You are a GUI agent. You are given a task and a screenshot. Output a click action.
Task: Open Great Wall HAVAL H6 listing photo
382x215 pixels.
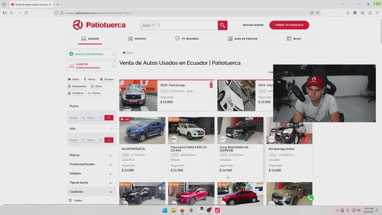pos(240,130)
